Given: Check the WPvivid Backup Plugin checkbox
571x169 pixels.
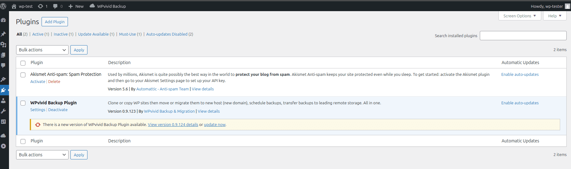Looking at the screenshot, I should 23,103.
